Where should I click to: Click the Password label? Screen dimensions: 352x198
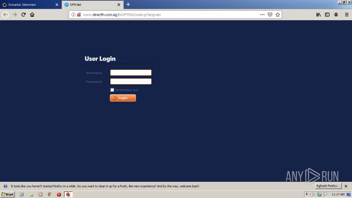pos(94,82)
